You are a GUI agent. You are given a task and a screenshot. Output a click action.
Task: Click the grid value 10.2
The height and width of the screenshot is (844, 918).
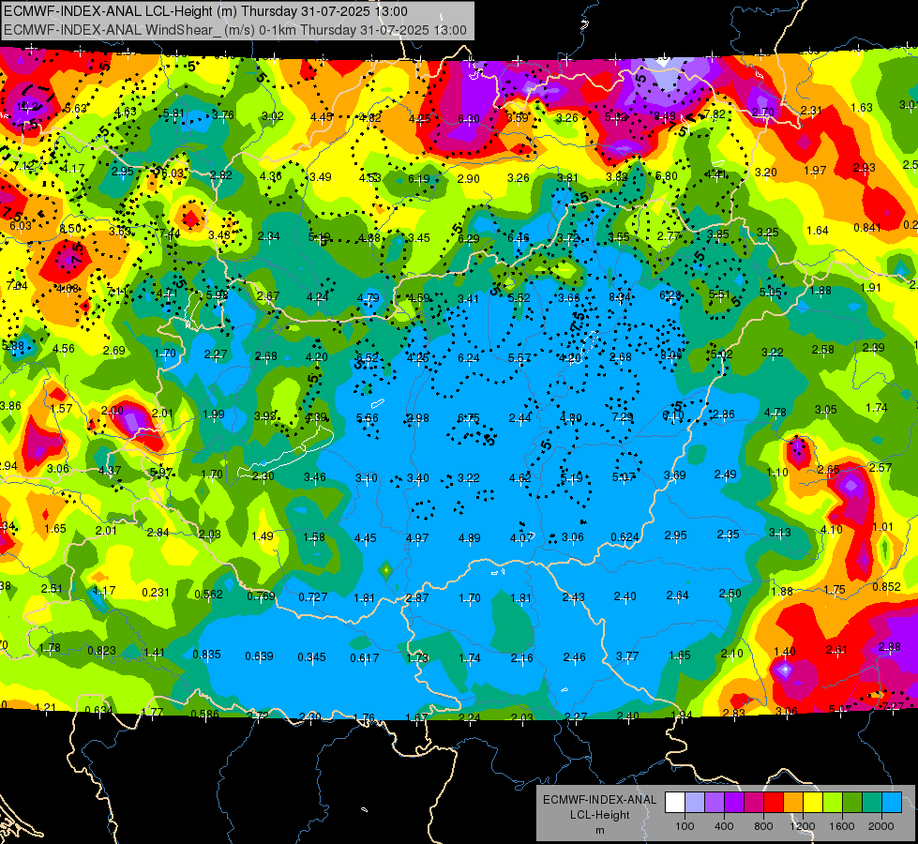[27, 107]
